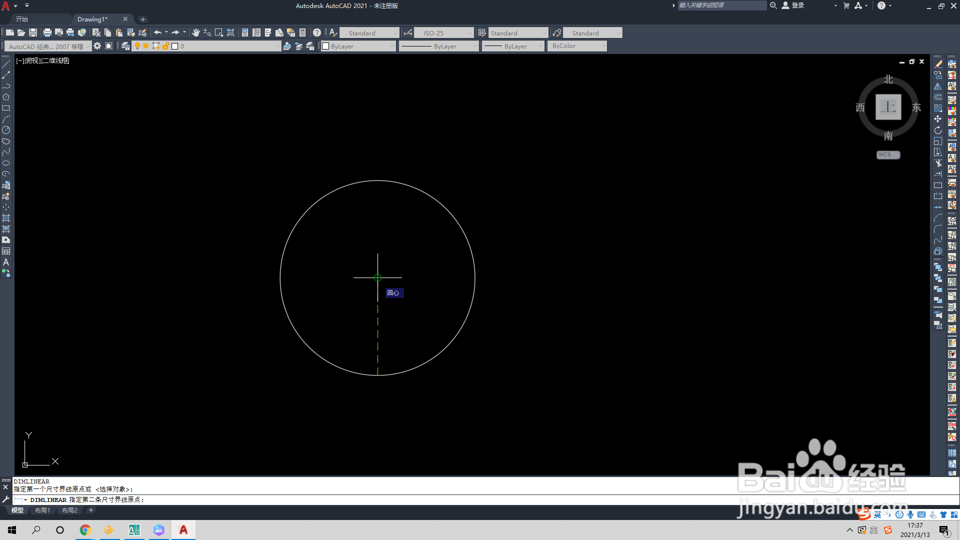960x540 pixels.
Task: Open the QuickCalc calculator icon
Action: [x=302, y=32]
